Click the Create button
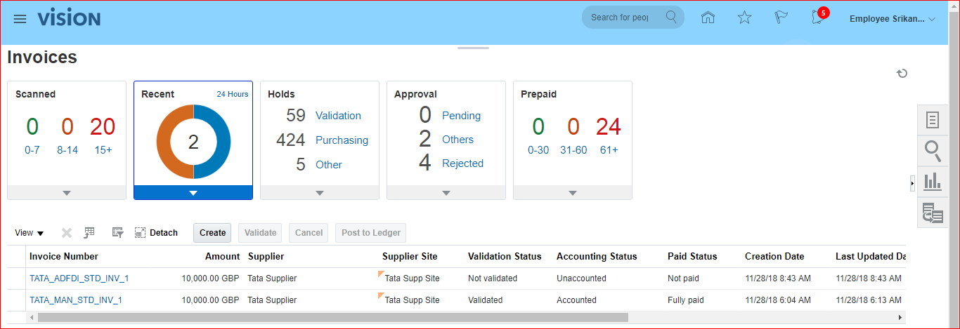Image resolution: width=960 pixels, height=329 pixels. 212,233
